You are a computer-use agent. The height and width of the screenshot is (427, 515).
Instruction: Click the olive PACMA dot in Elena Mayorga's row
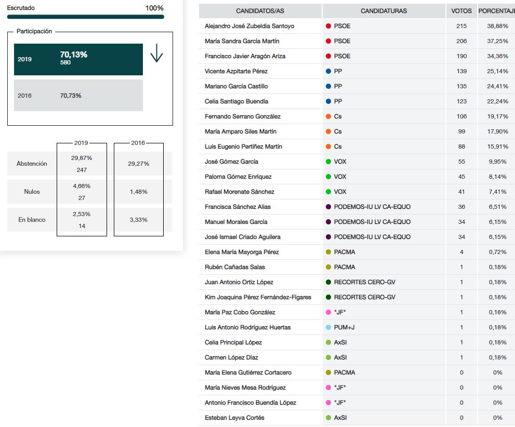pyautogui.click(x=328, y=252)
